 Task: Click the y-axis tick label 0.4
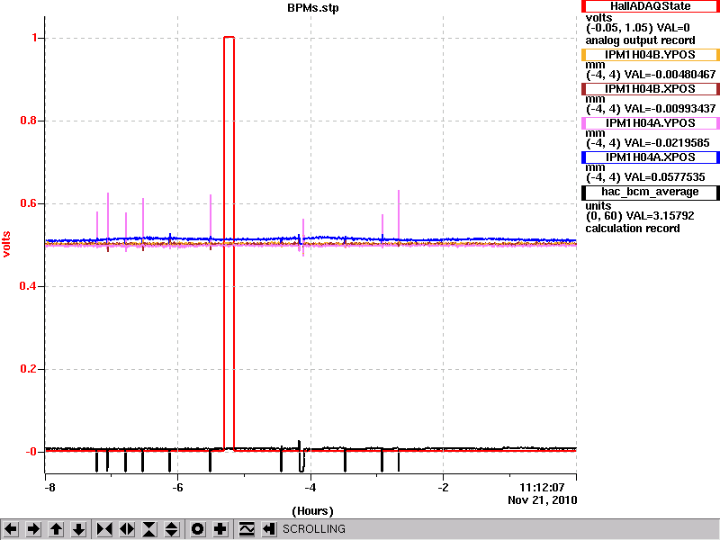[29, 286]
